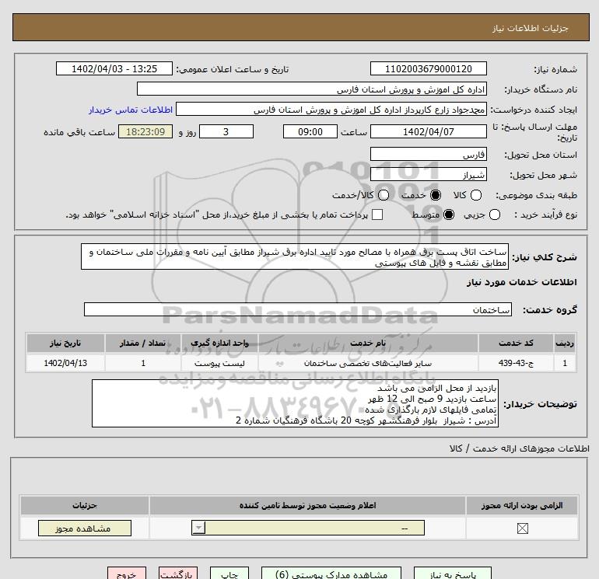The height and width of the screenshot is (579, 599).
Task: Click the deadline date field 1402/04/07
Action: coord(428,131)
